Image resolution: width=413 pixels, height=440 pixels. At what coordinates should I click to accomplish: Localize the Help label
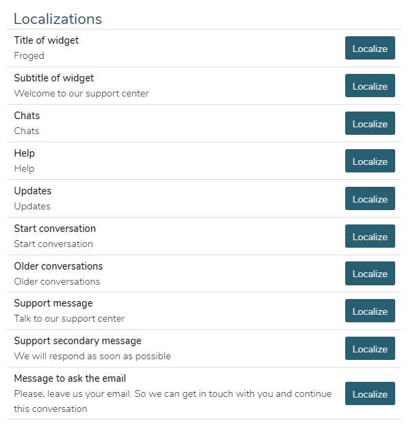(370, 161)
